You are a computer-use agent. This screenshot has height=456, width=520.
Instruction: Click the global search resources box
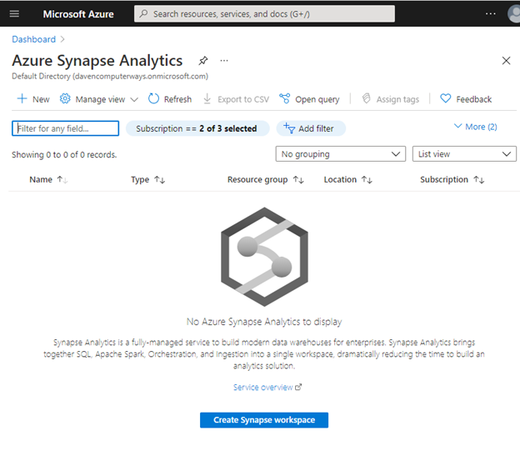coord(264,14)
